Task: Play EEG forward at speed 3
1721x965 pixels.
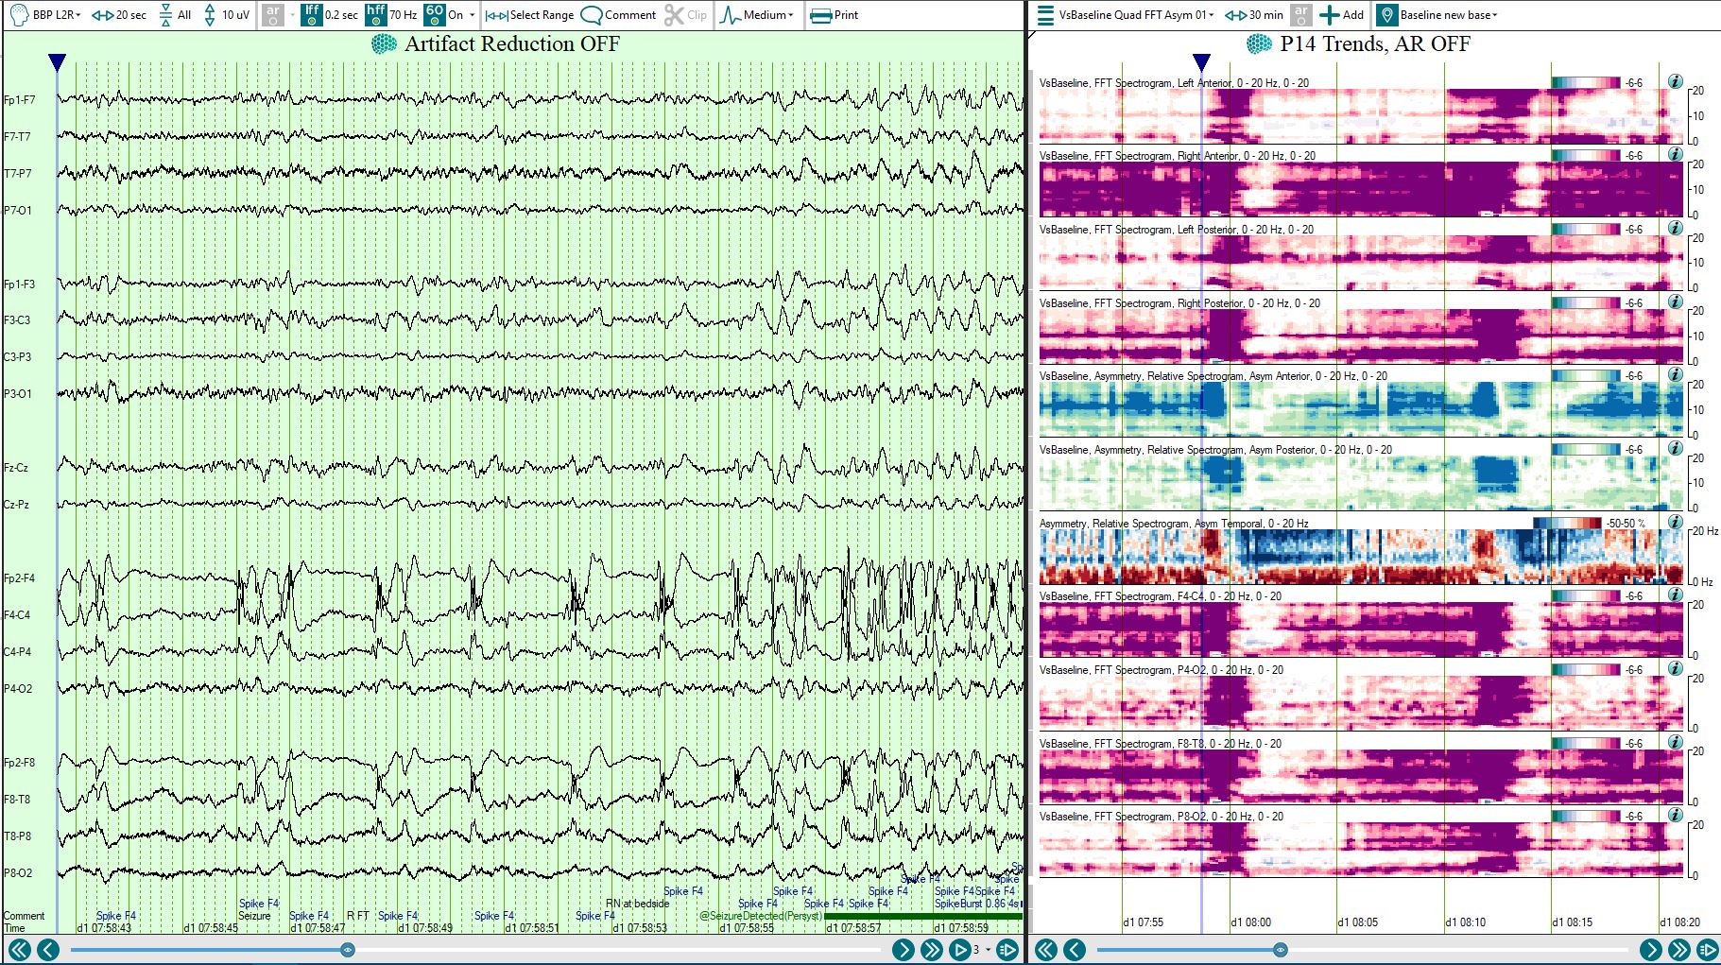Action: tap(959, 950)
